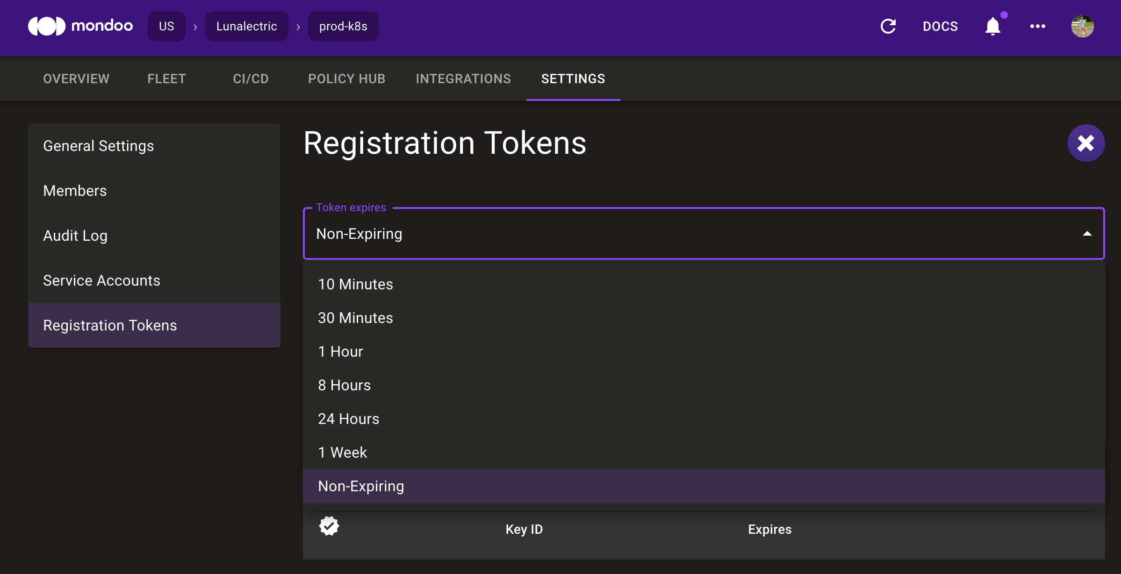Open notifications via the bell icon

tap(992, 26)
